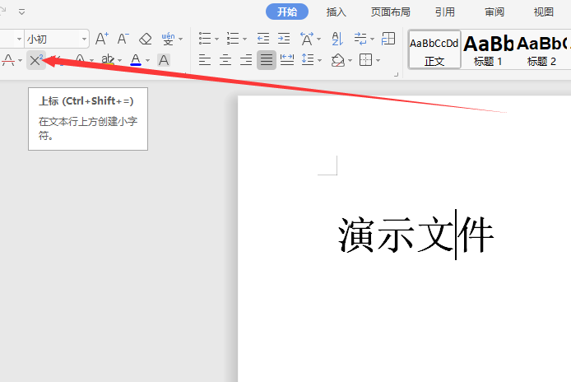Align paragraph to the left
The width and height of the screenshot is (571, 382).
pos(205,59)
